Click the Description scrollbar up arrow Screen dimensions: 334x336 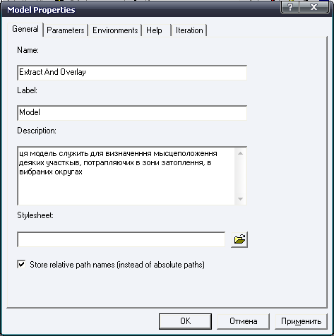tap(240, 153)
